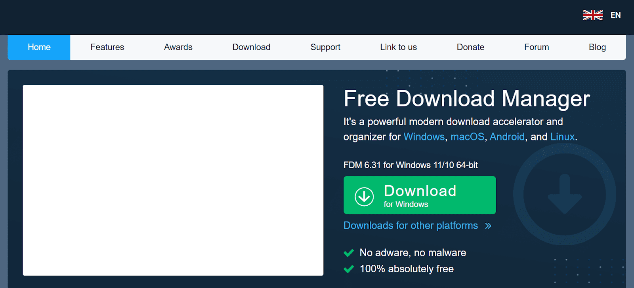Navigate to the Download menu item
Viewport: 634px width, 288px height.
(251, 47)
